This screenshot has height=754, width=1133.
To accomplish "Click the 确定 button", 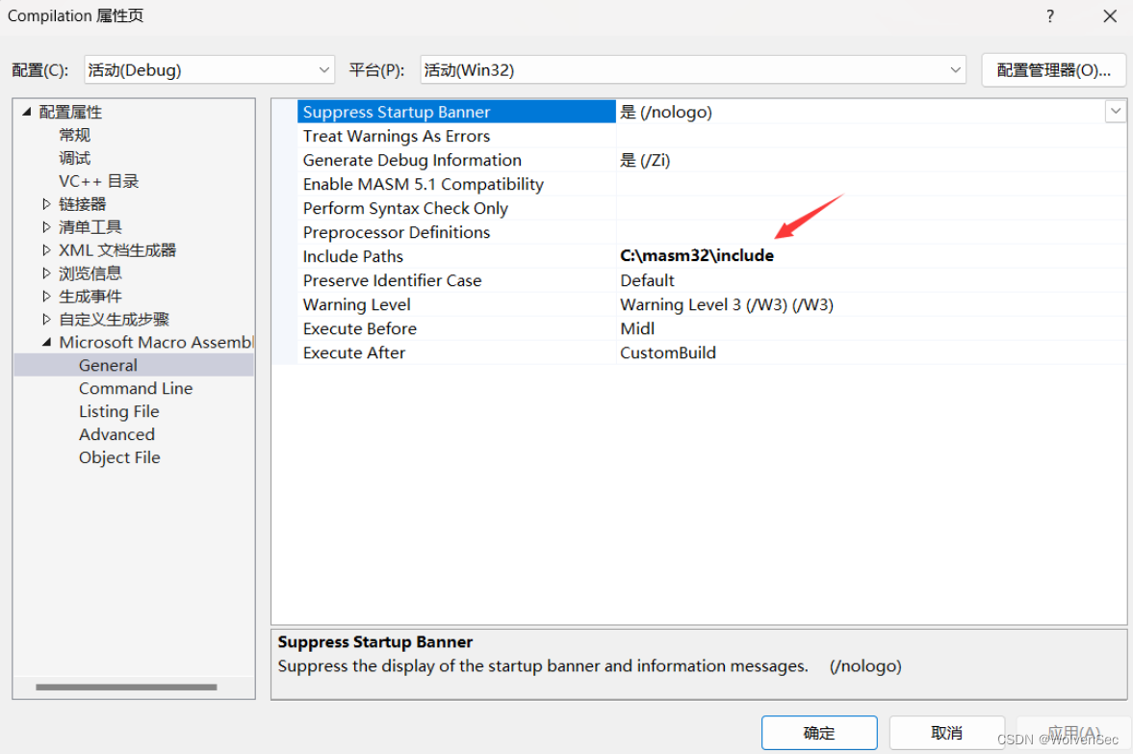I will [818, 733].
